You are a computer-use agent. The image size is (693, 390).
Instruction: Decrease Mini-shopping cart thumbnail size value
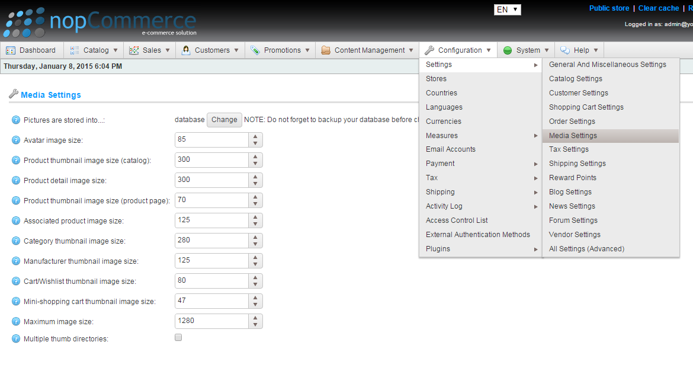tap(255, 305)
